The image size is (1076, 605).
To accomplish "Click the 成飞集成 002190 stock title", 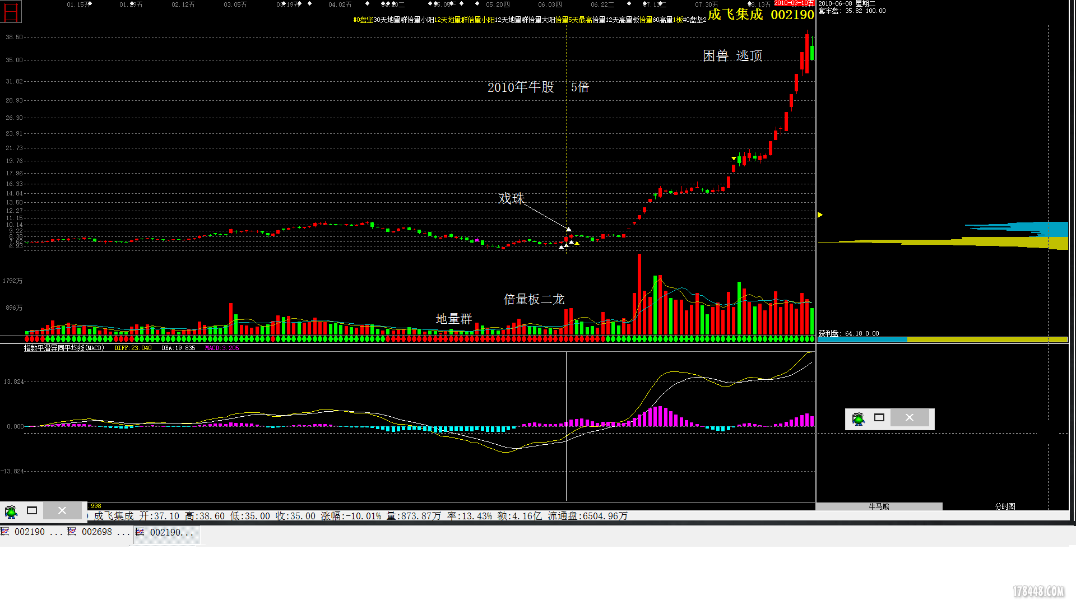I will pos(760,15).
